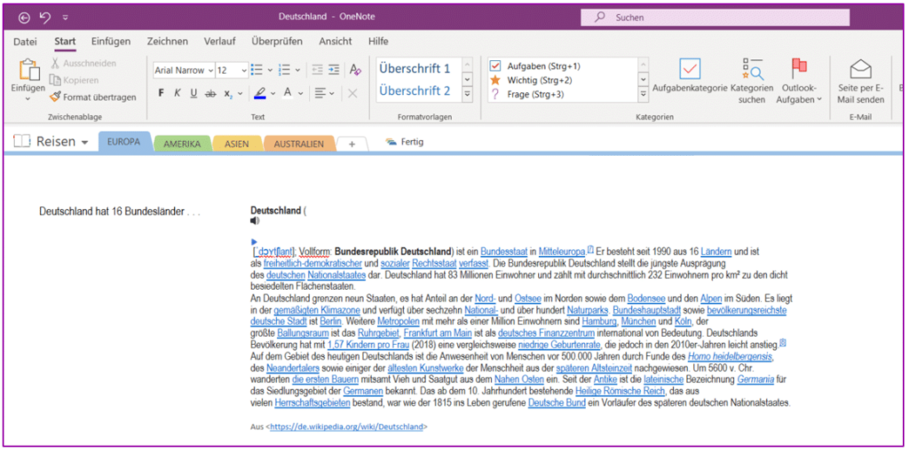Toggle strikethrough formatting

point(210,93)
